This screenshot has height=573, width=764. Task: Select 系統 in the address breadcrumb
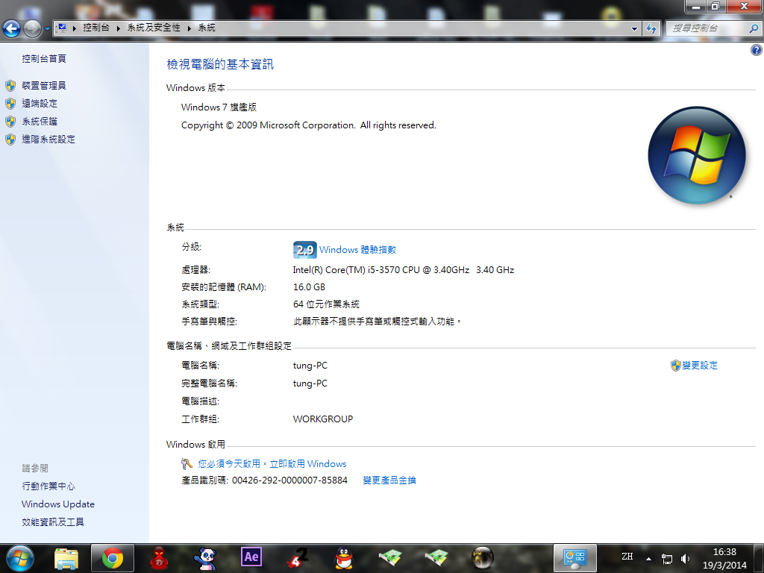coord(207,28)
